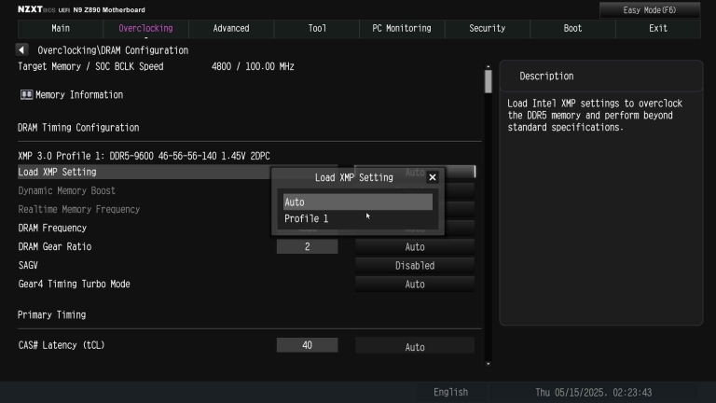Select CAS# Latency (tCL) label
The height and width of the screenshot is (403, 716).
point(62,345)
